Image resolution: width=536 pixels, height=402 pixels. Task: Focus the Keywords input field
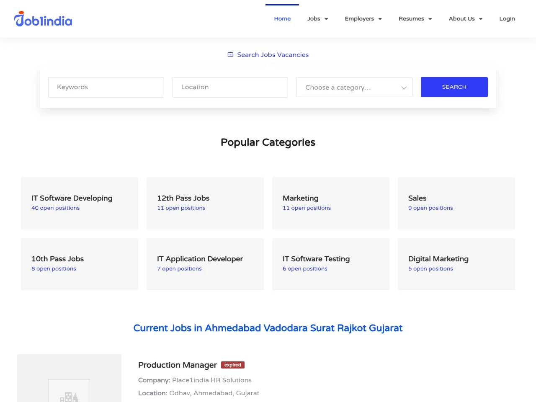coord(106,87)
